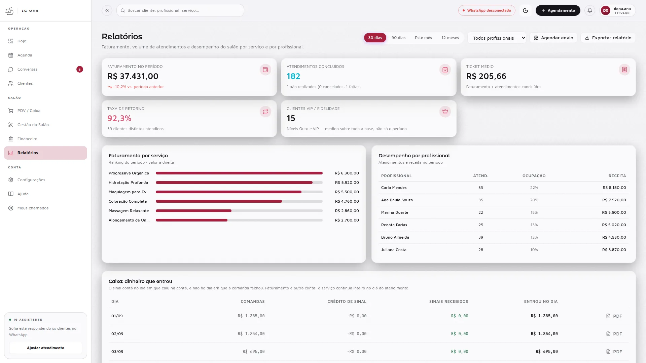Click the Conversas unread badge 3

pos(80,69)
